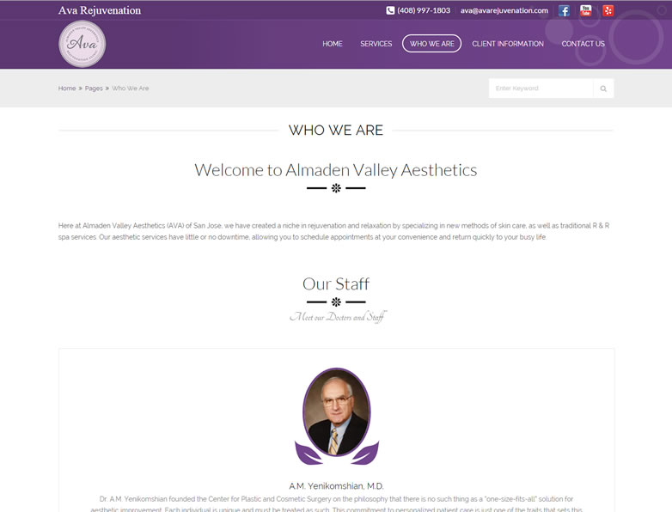Click the Pages breadcrumb link
The image size is (672, 512).
pos(94,88)
